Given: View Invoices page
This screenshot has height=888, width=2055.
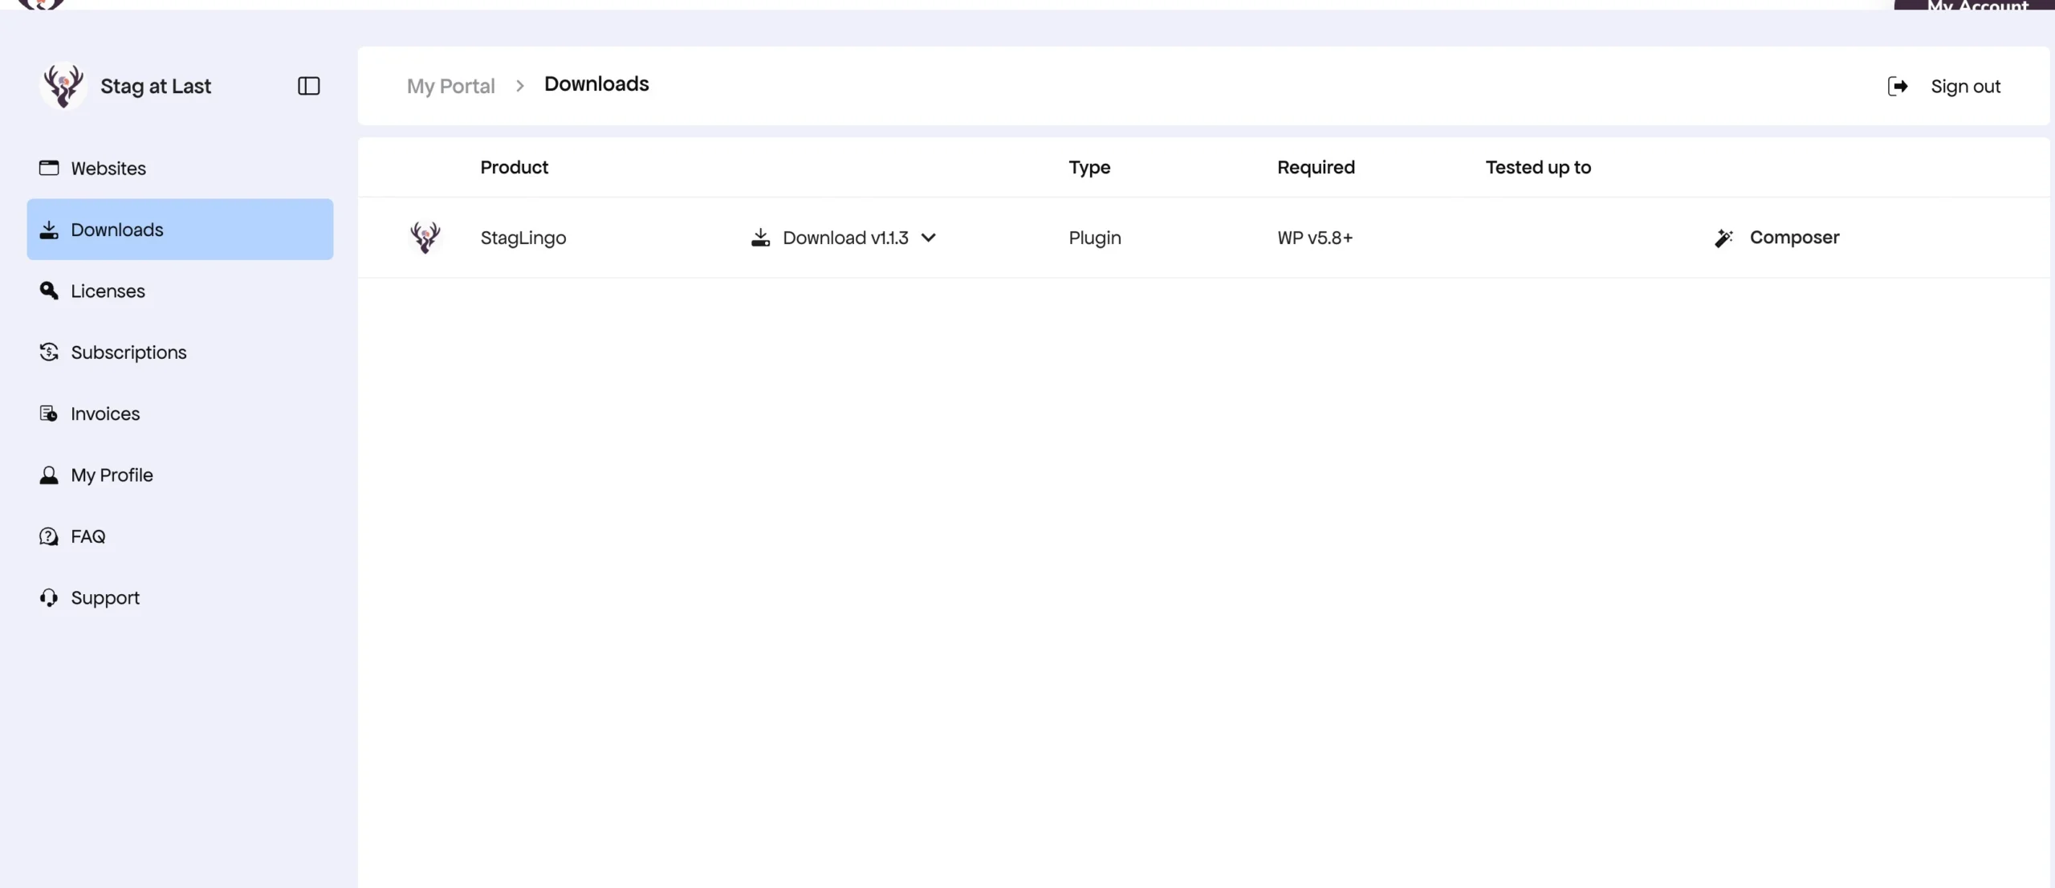Looking at the screenshot, I should pos(180,413).
